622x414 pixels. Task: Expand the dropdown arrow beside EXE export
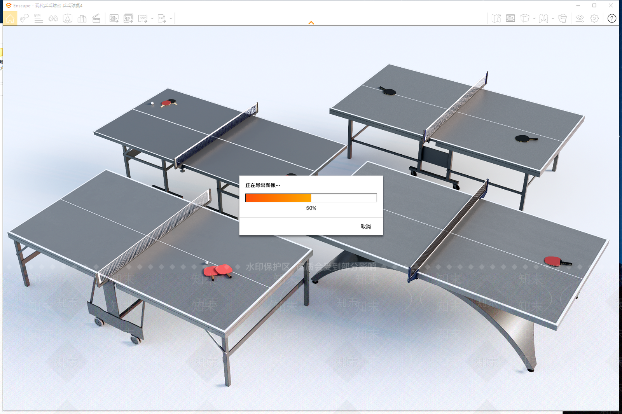click(171, 18)
